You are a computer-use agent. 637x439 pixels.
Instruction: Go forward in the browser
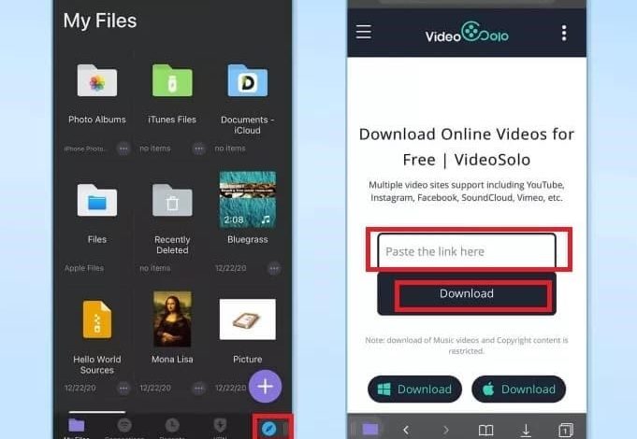pyautogui.click(x=445, y=430)
